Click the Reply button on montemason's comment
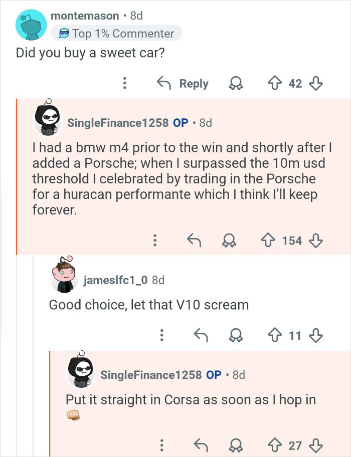 point(194,84)
